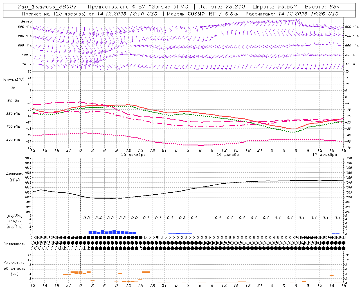Click the Долгота: 73.319 value

pos(222,7)
